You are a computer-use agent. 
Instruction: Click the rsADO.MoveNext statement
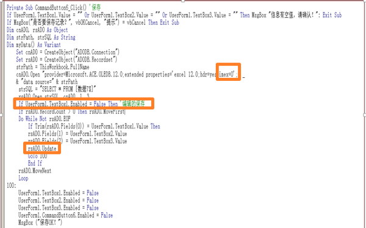(x=35, y=171)
